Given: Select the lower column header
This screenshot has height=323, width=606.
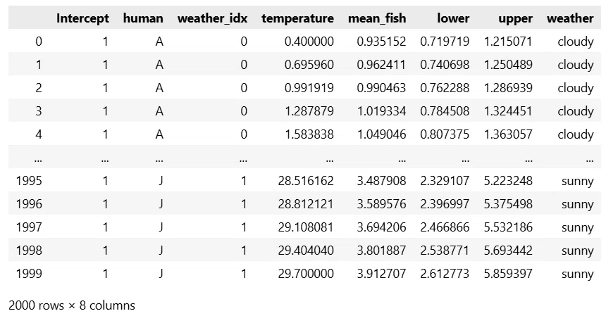Looking at the screenshot, I should click(x=453, y=18).
